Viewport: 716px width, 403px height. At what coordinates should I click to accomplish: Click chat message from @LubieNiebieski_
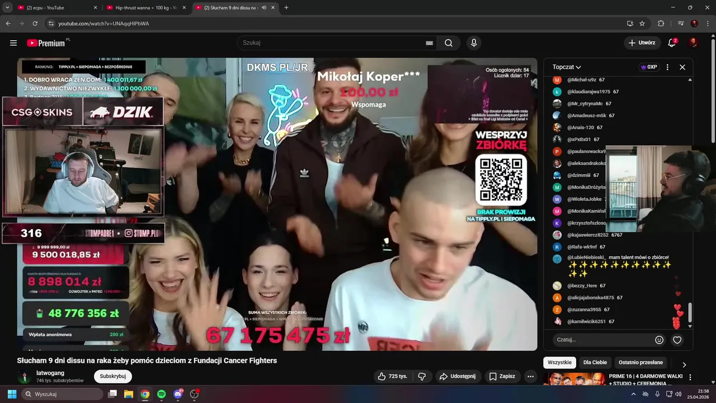(x=618, y=265)
